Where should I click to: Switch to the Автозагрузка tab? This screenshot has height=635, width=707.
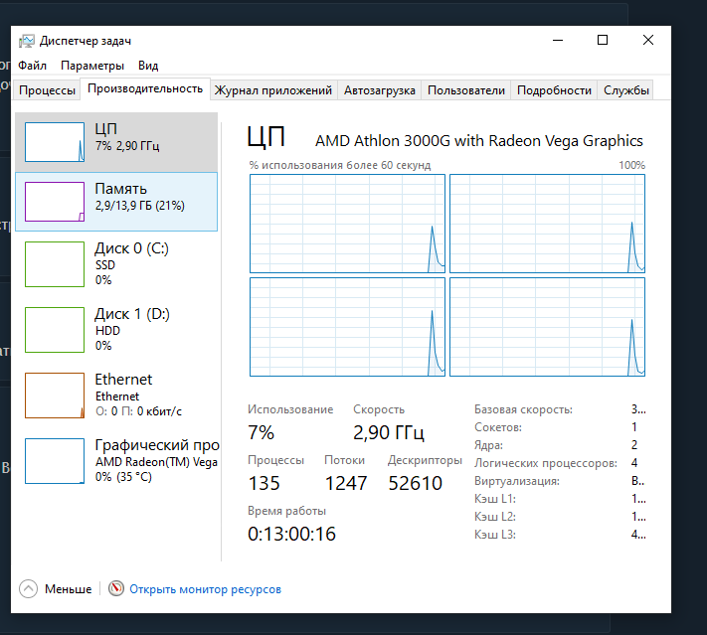(x=380, y=90)
